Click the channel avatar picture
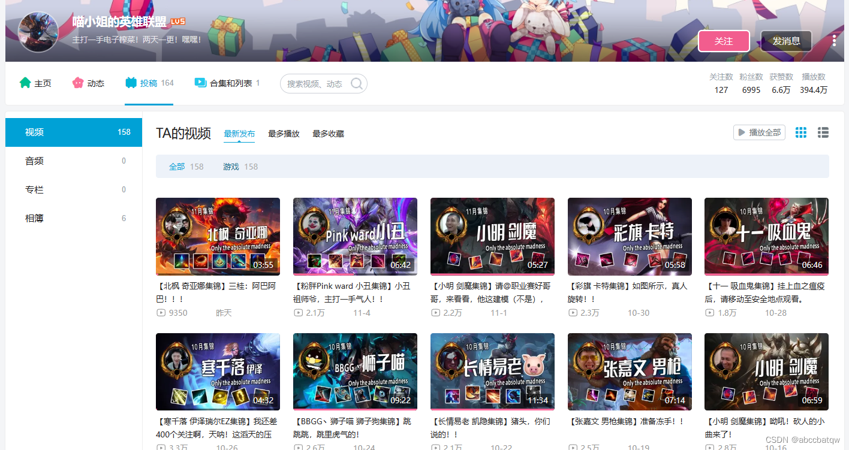849x450 pixels. (38, 32)
